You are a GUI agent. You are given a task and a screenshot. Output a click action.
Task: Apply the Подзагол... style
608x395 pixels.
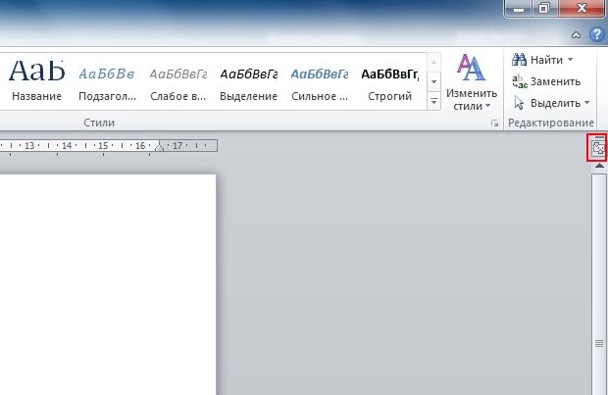tap(108, 81)
